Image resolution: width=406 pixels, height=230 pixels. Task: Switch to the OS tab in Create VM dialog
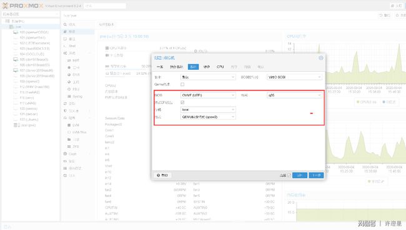coord(176,67)
